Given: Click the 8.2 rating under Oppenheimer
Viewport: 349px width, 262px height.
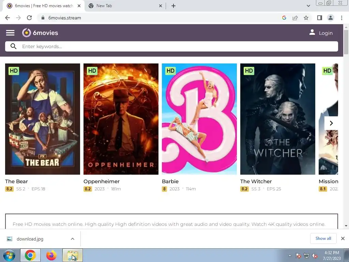Looking at the screenshot, I should coord(88,189).
